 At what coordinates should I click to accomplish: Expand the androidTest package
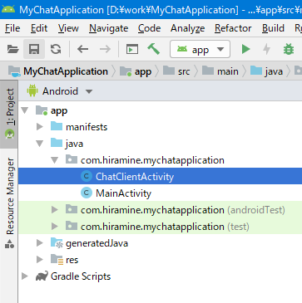click(x=55, y=210)
